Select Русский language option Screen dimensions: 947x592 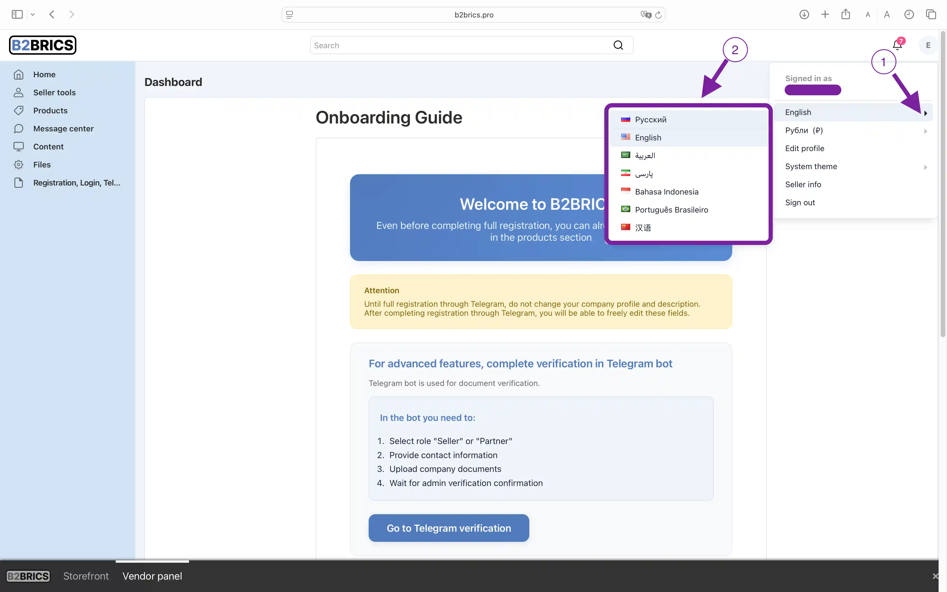(x=689, y=120)
